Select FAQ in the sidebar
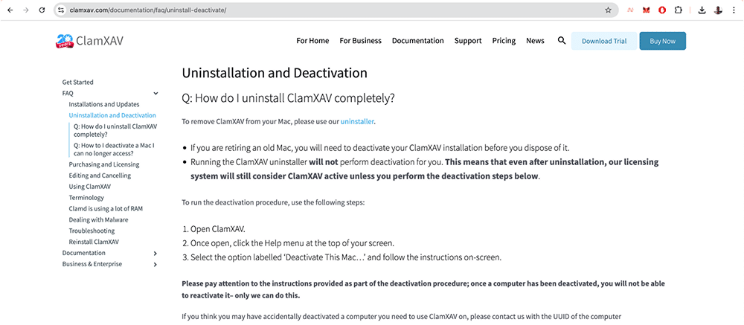This screenshot has width=744, height=325. coord(68,94)
